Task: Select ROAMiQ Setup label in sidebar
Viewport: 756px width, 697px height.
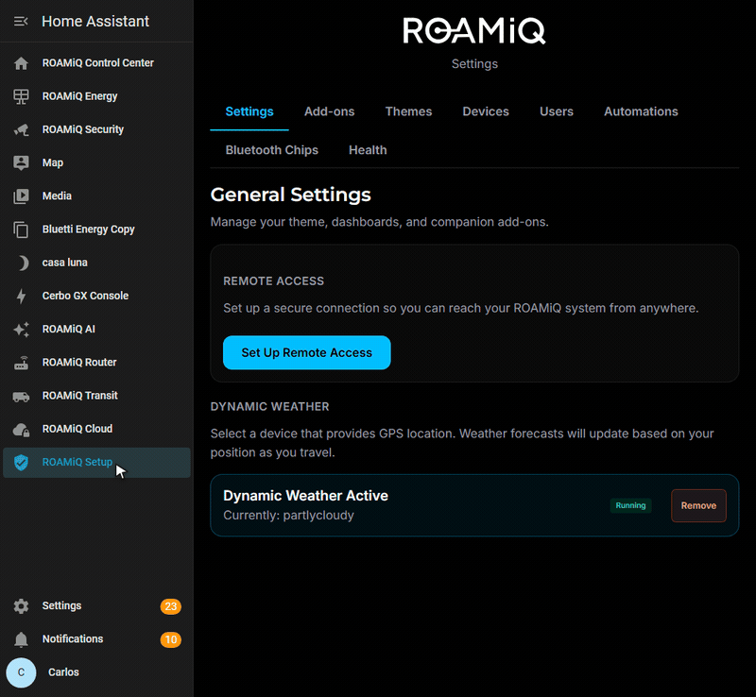Action: 77,462
